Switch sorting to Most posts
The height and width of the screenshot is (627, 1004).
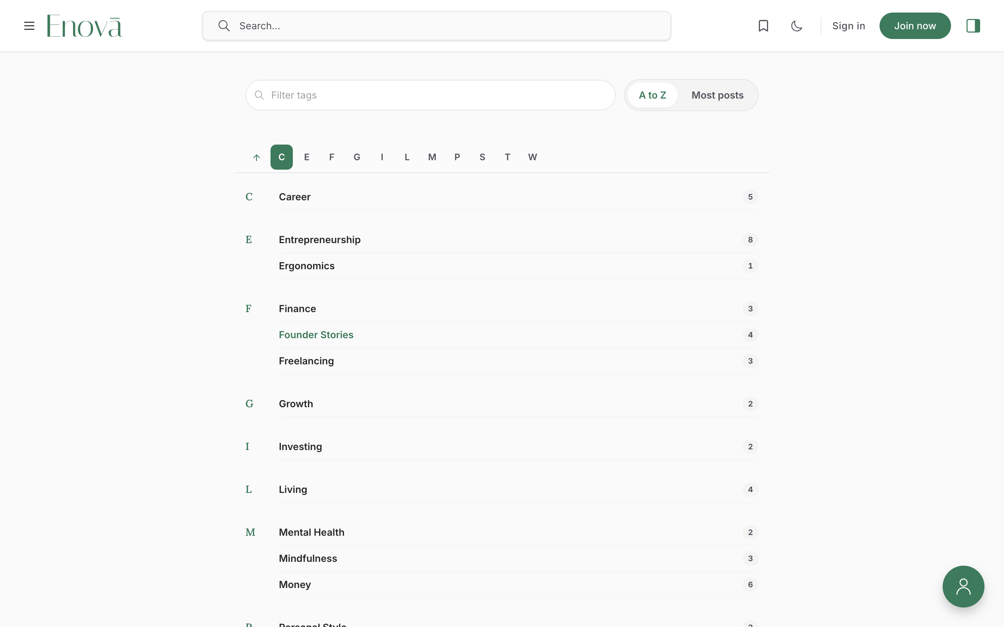tap(717, 95)
